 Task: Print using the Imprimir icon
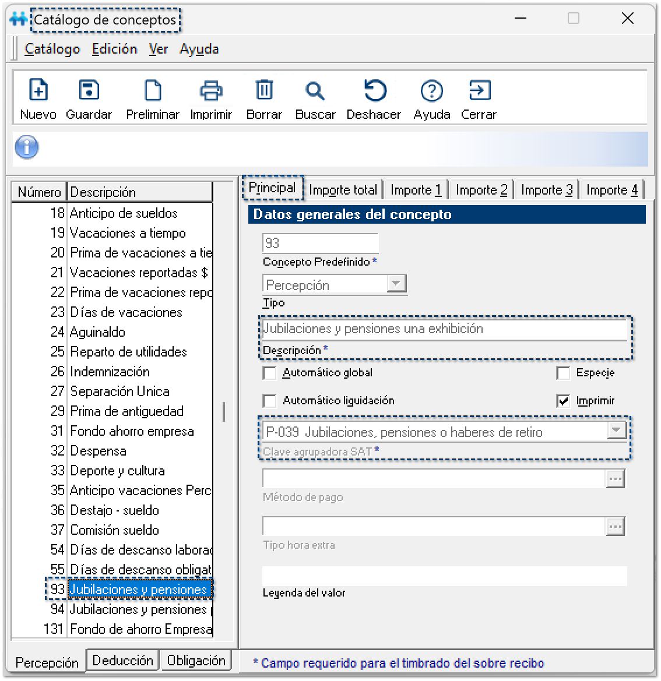pos(211,91)
